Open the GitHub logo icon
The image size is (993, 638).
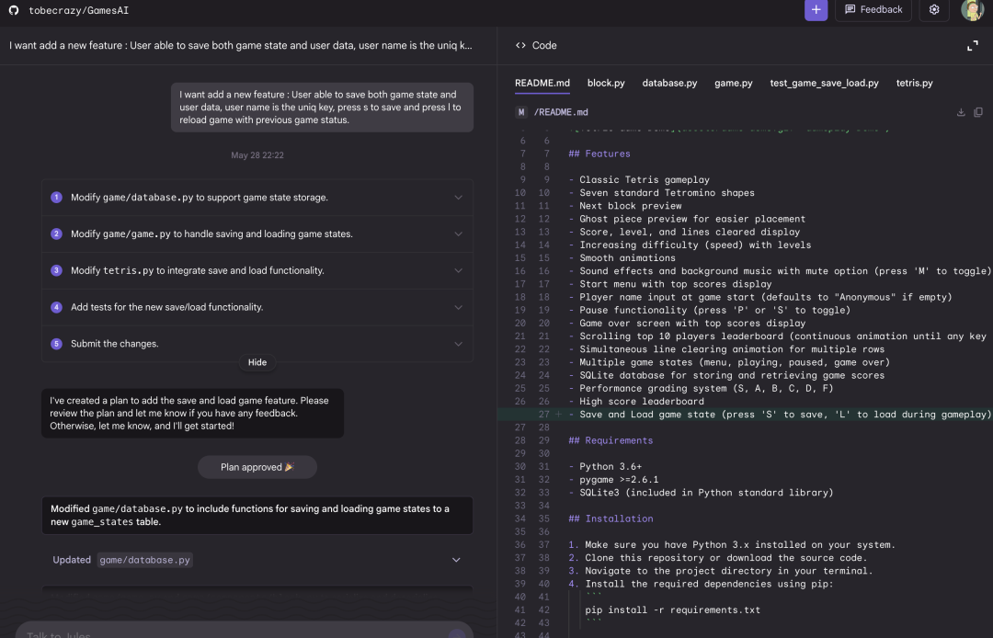coord(13,10)
